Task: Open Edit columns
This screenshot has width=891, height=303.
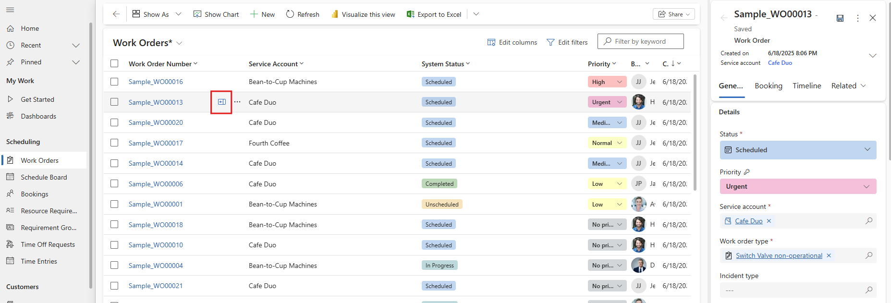Action: point(512,42)
